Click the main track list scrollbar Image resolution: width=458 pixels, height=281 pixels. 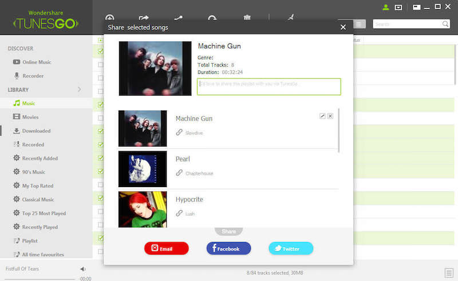point(456,64)
